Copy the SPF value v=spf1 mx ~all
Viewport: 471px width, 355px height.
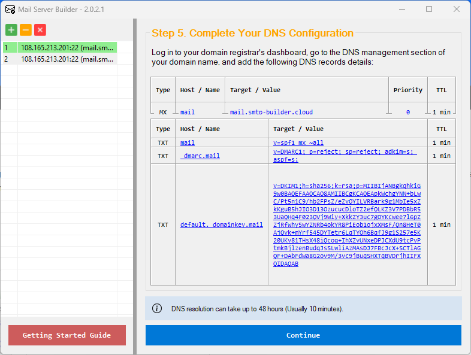(x=298, y=142)
